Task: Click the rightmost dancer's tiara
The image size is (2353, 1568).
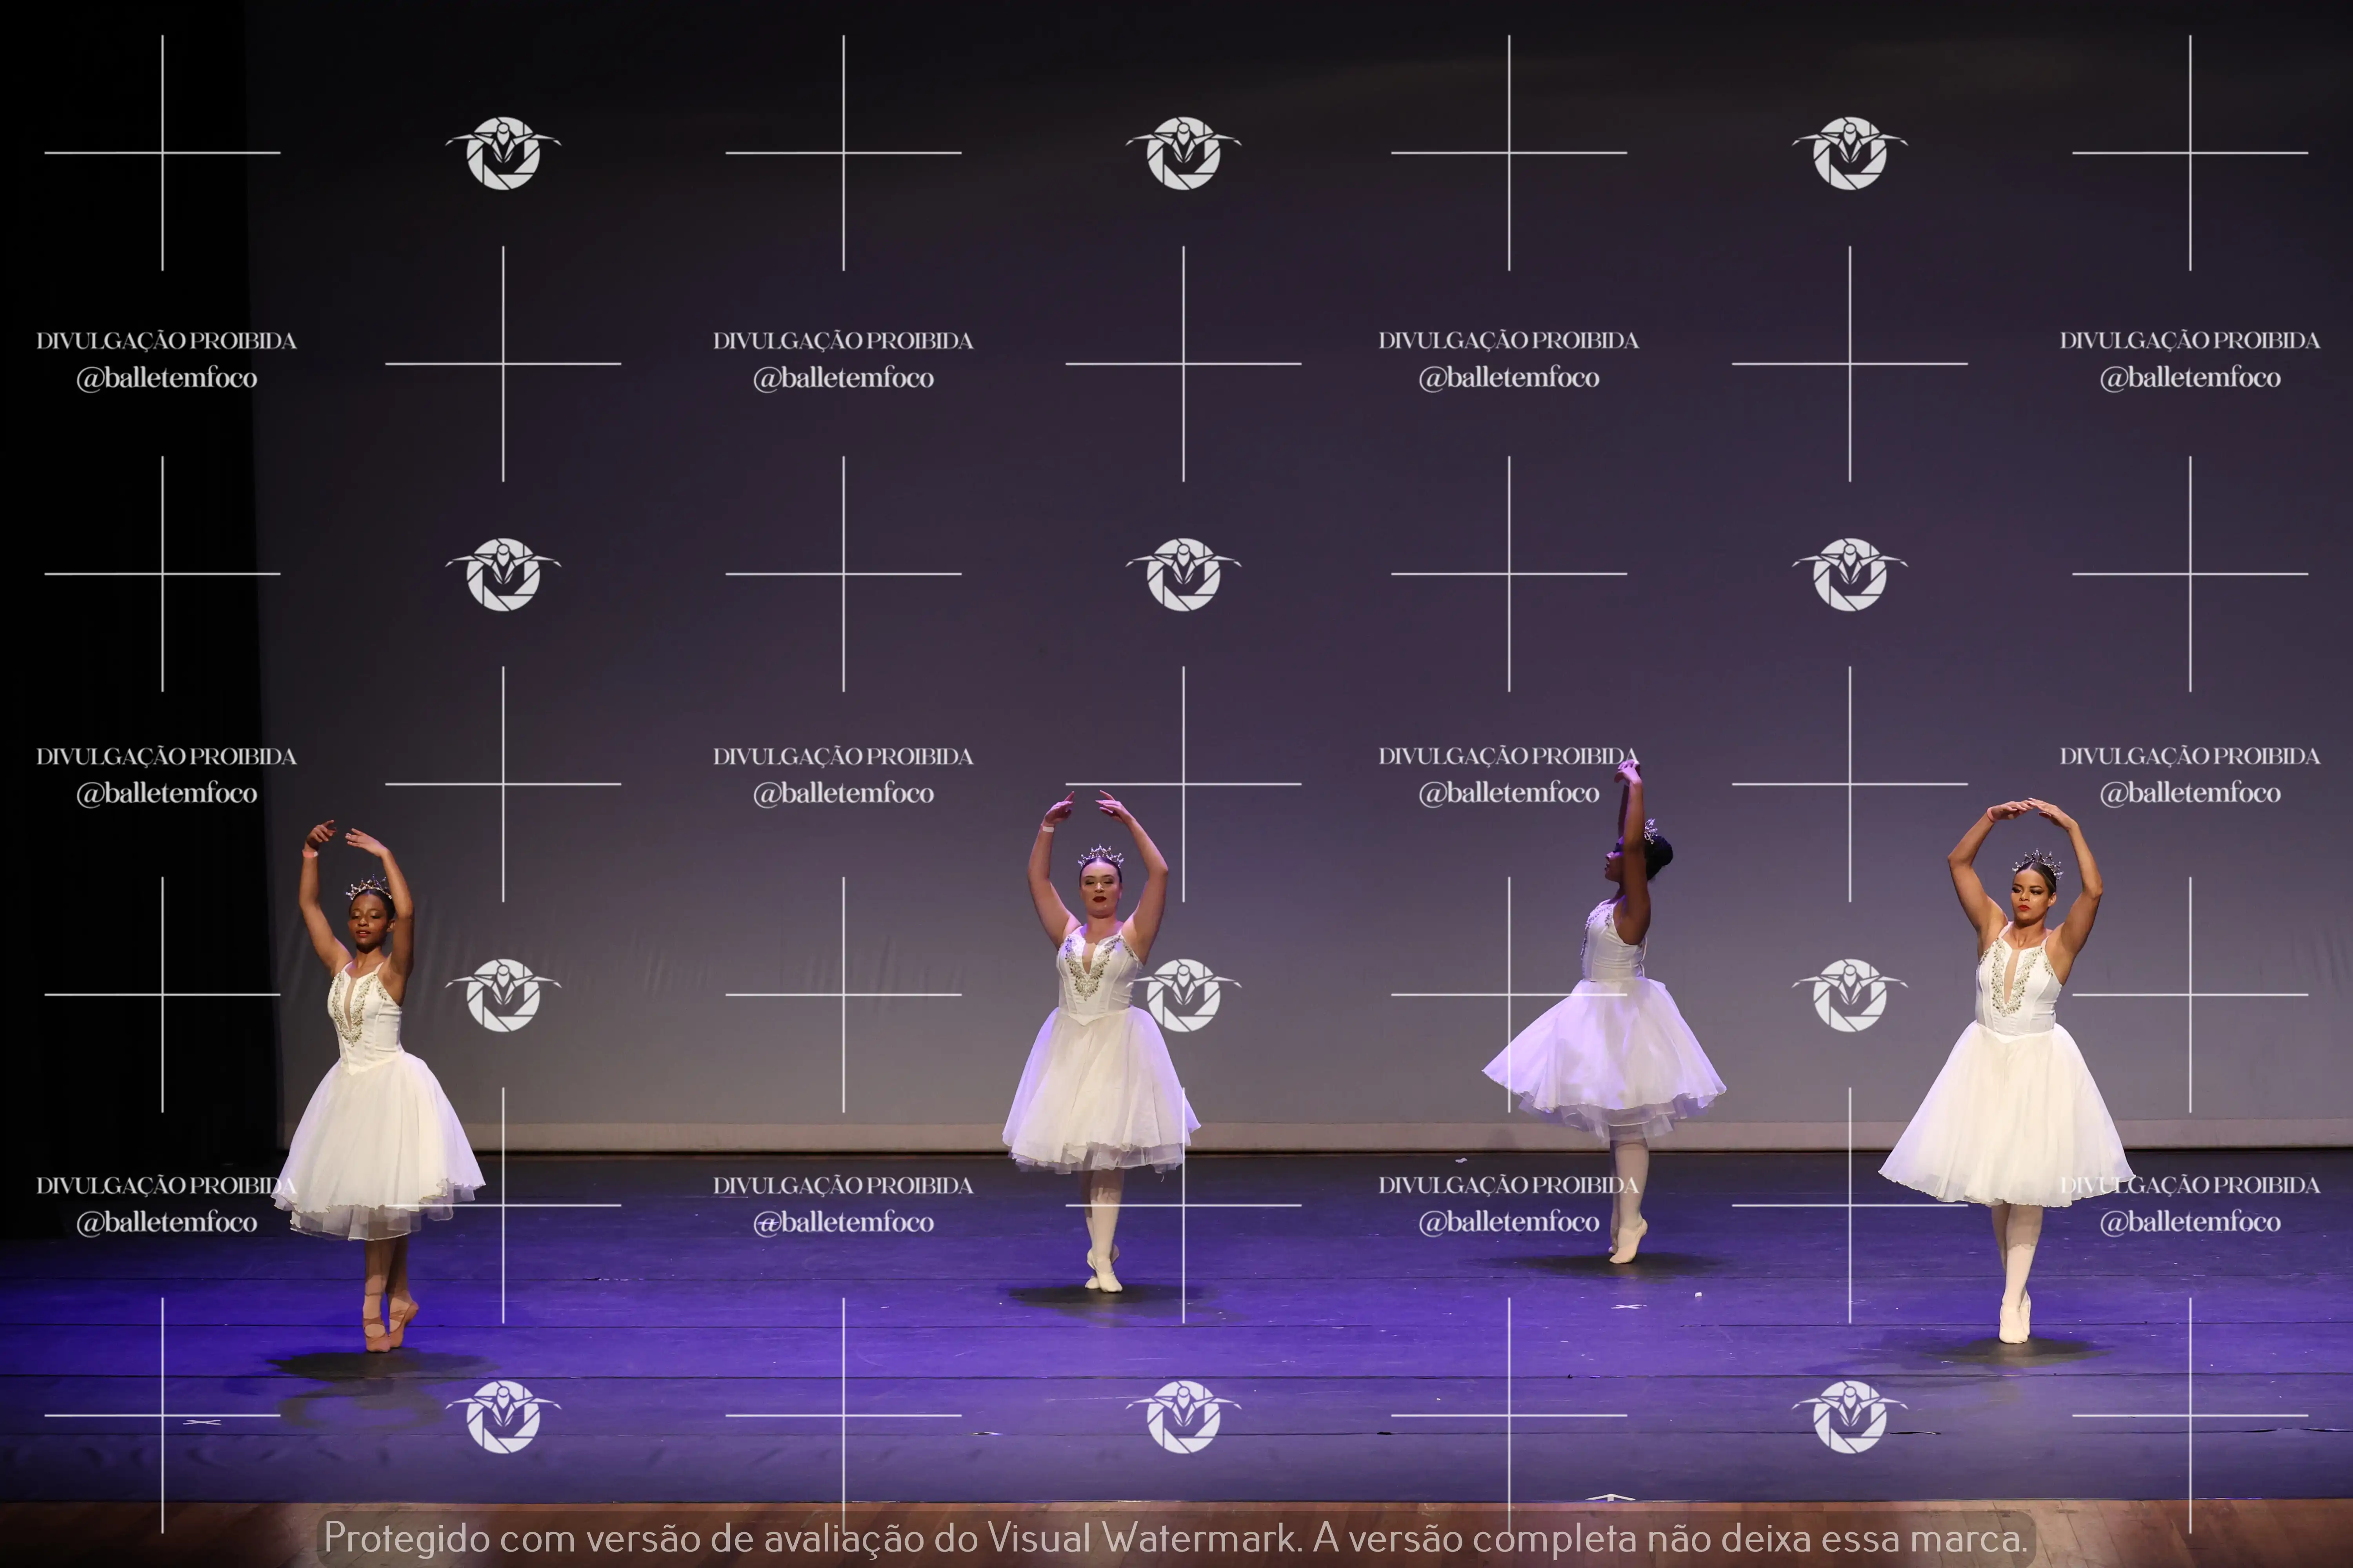Action: [x=2037, y=861]
